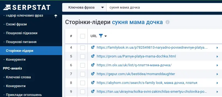Expand arrow at end of m.olx.ua row

coord(217,65)
